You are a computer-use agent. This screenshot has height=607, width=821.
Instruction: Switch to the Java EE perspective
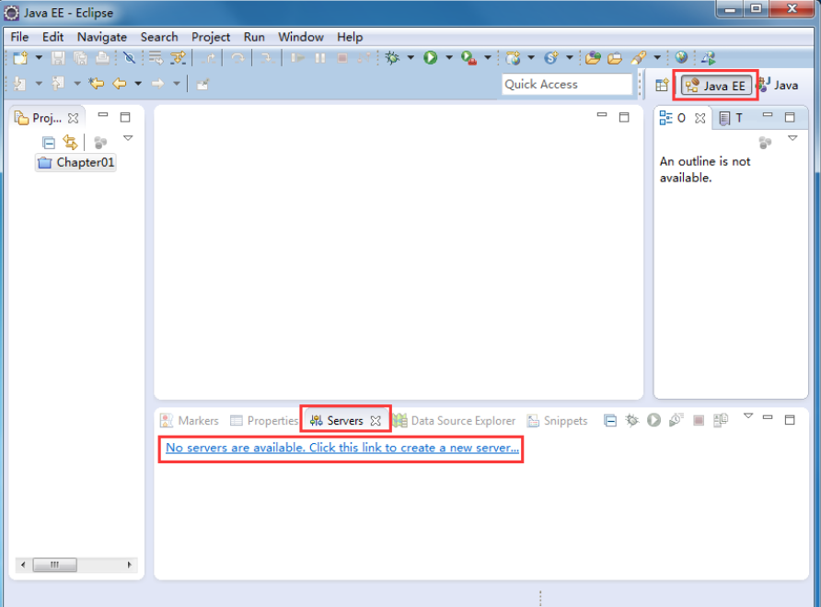tap(716, 86)
